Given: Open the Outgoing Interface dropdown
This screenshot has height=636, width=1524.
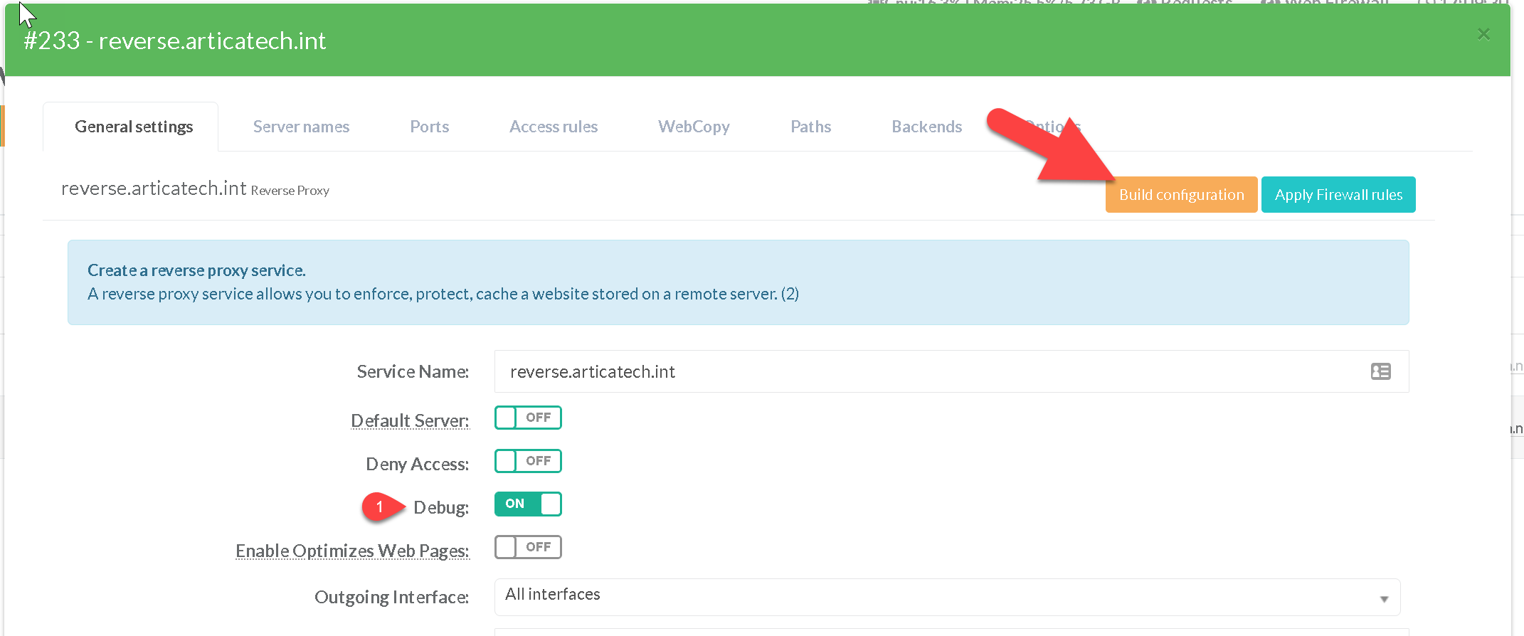Looking at the screenshot, I should point(946,596).
